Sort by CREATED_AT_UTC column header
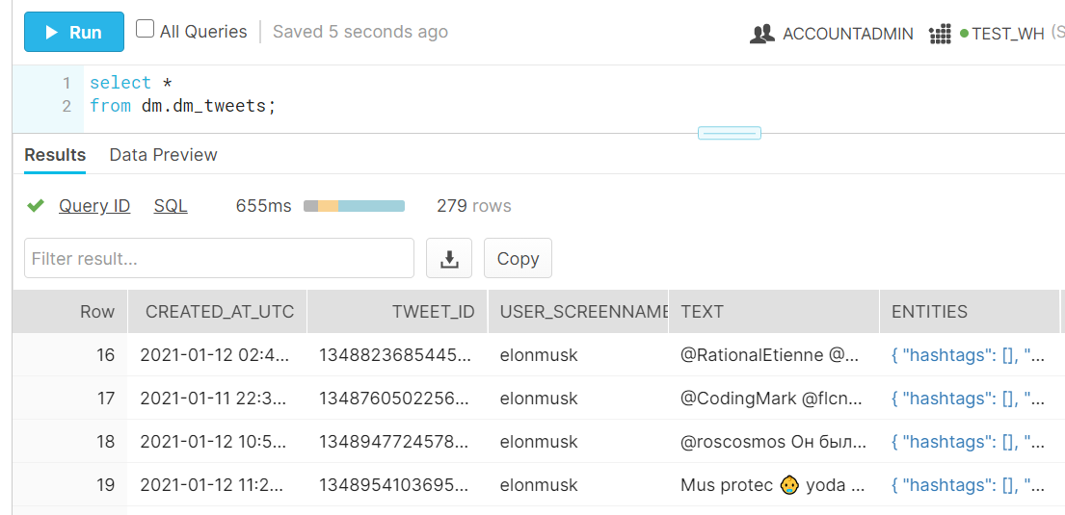This screenshot has height=515, width=1065. point(220,312)
